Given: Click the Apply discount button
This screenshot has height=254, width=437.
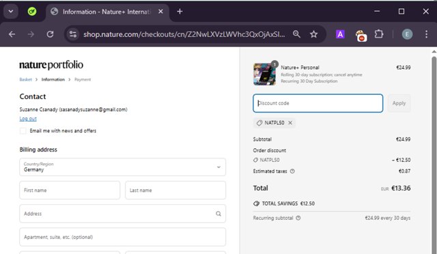Looking at the screenshot, I should tap(399, 103).
